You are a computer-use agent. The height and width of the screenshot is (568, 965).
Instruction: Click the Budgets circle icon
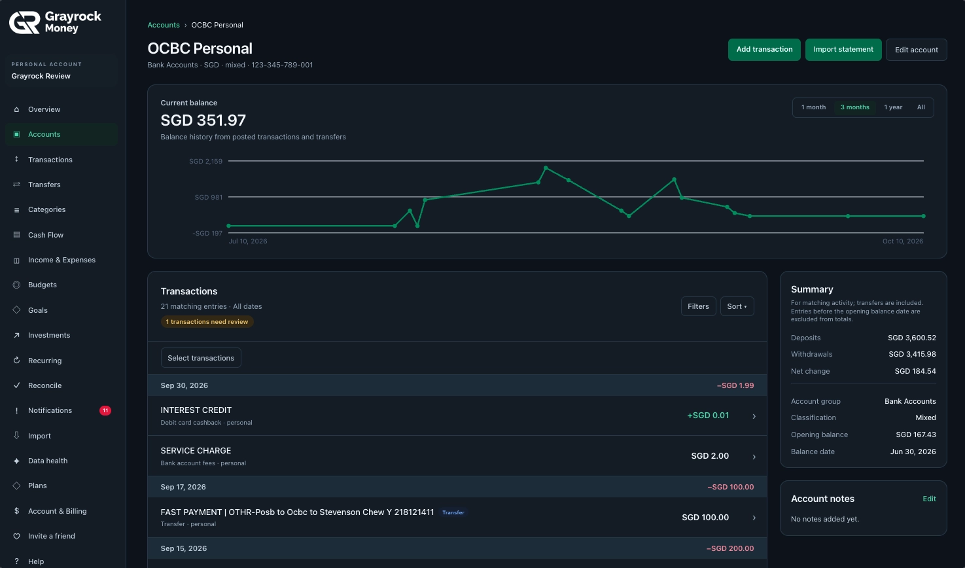(x=16, y=285)
